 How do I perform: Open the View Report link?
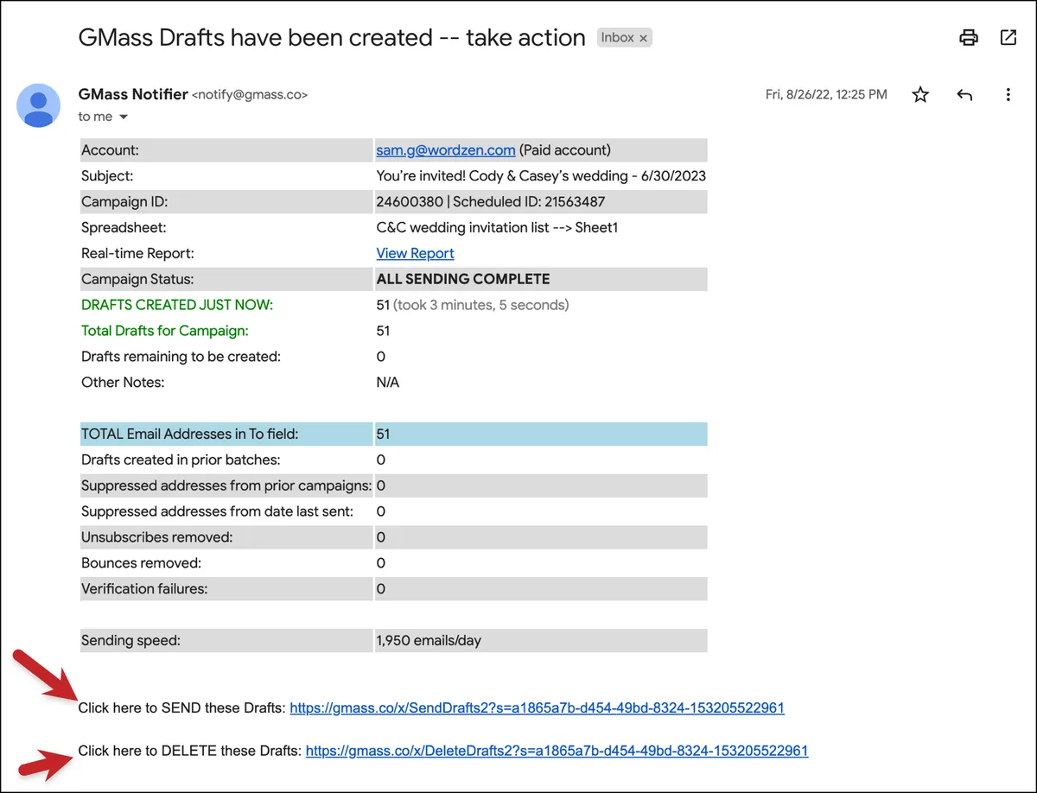click(415, 253)
